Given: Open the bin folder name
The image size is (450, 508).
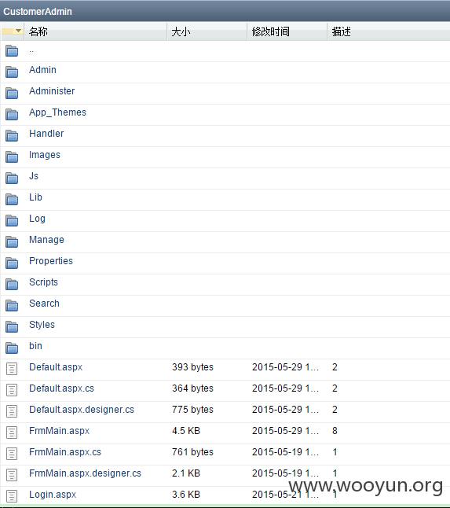Looking at the screenshot, I should click(35, 346).
